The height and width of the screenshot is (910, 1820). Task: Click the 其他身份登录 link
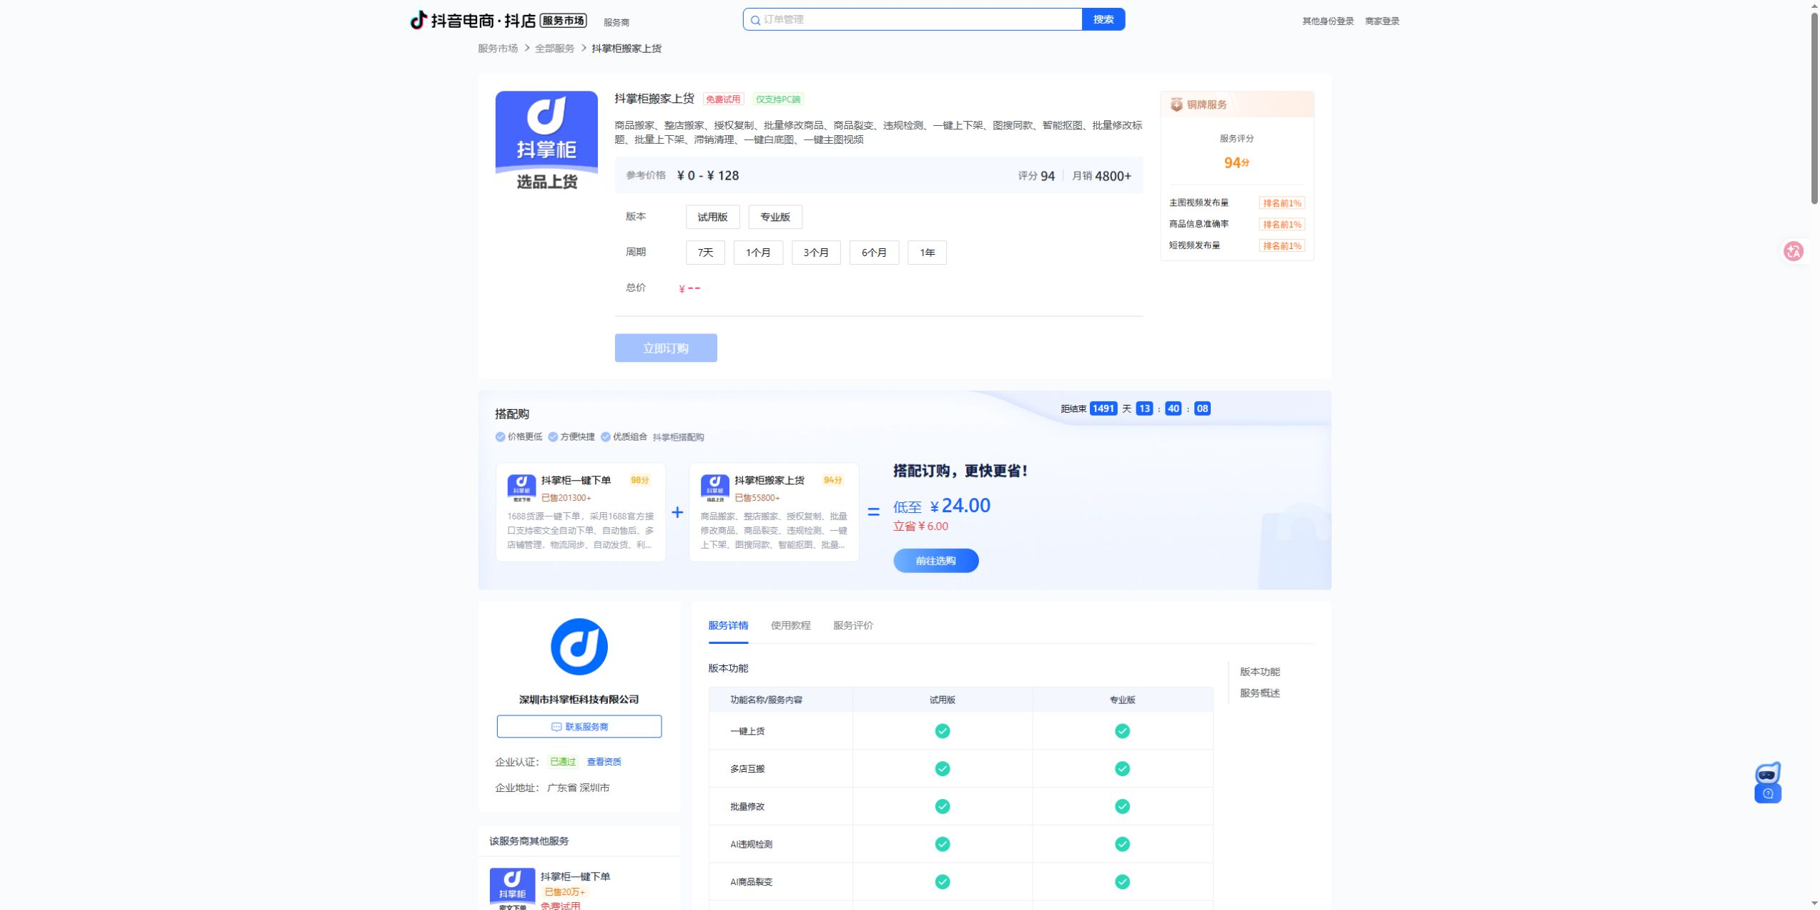1327,21
